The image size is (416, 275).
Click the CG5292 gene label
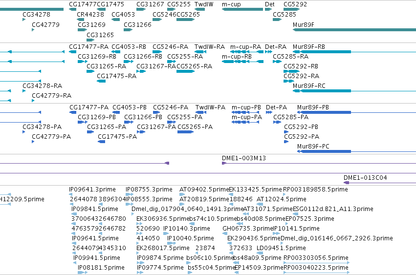click(295, 4)
